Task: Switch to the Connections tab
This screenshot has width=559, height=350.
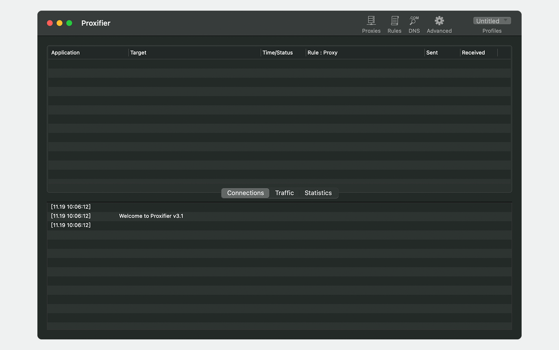Action: pos(245,193)
